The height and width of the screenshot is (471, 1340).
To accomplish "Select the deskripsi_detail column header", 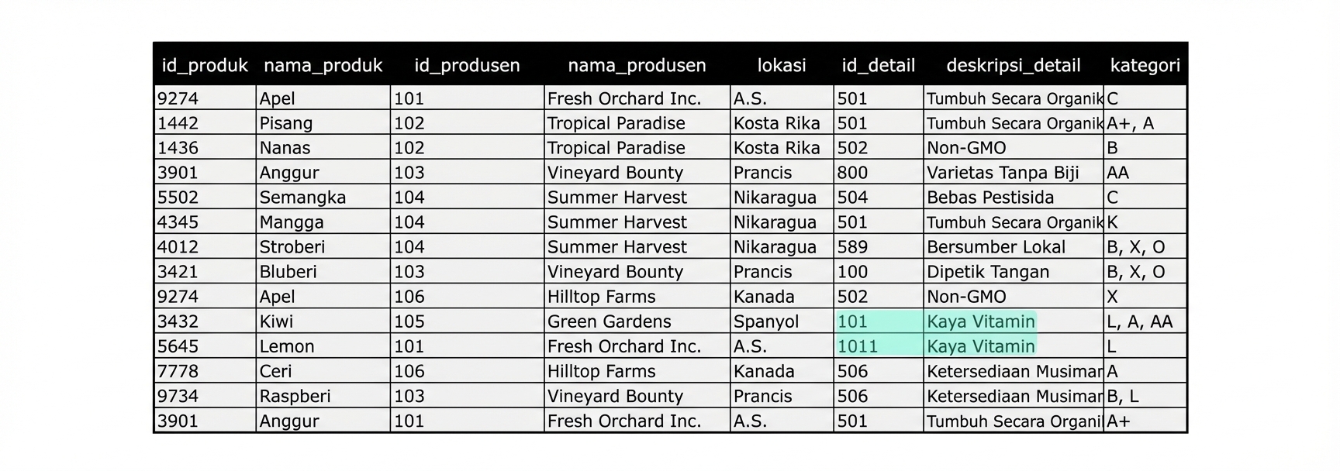I will click(x=1013, y=66).
